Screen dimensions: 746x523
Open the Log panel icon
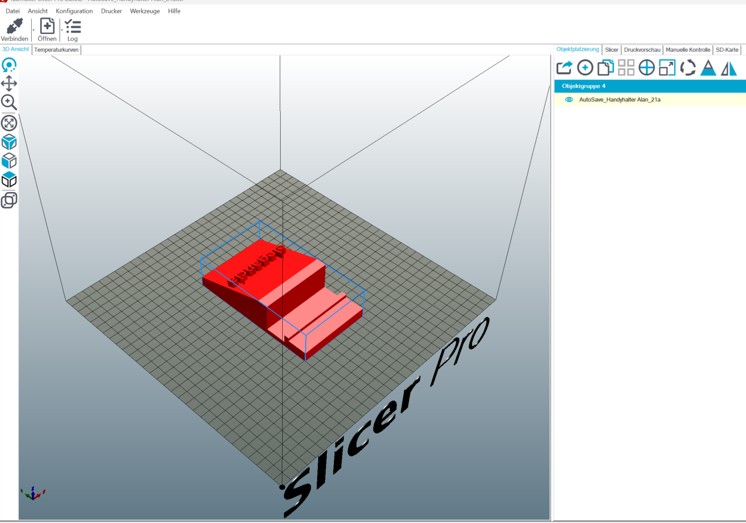point(72,27)
